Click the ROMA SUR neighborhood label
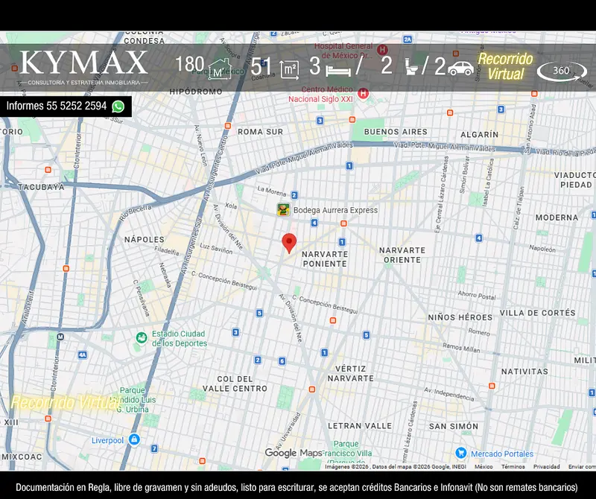This screenshot has height=499, width=596. pos(260,132)
